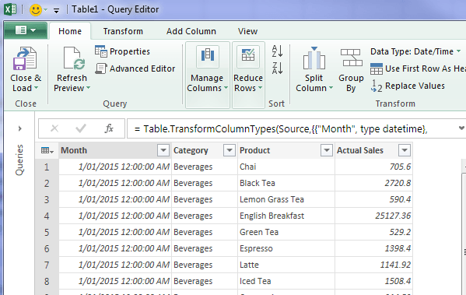Click the Split Column icon
Screen dimensions: 466x295
pyautogui.click(x=314, y=58)
